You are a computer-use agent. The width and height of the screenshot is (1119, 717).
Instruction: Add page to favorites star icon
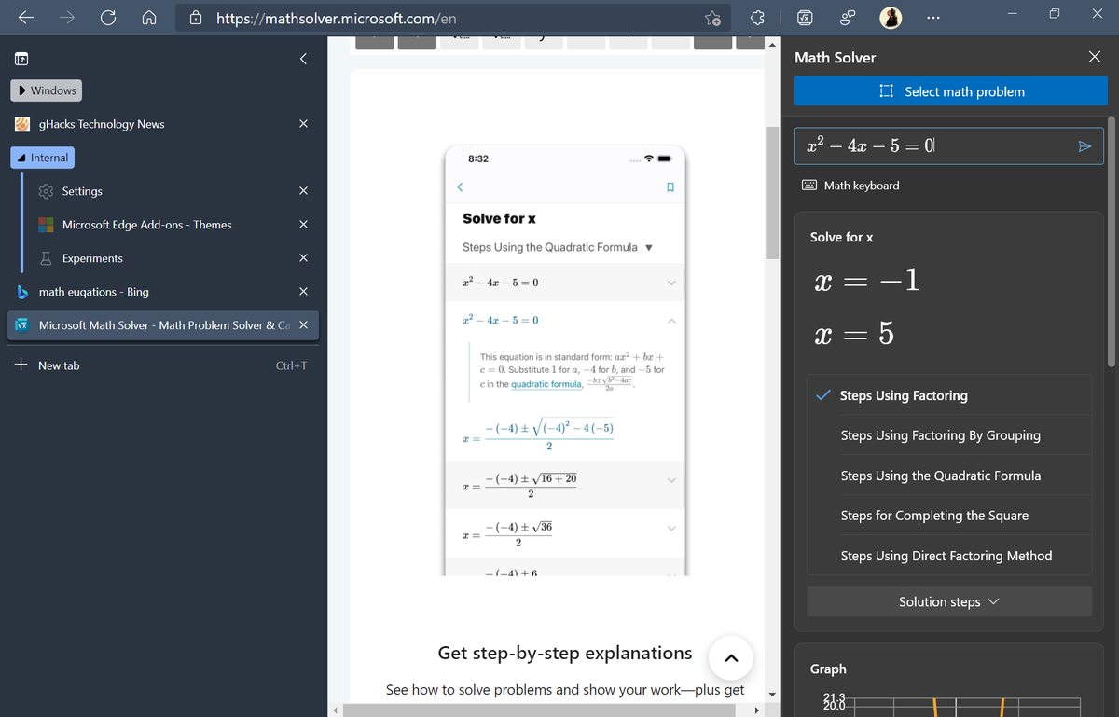pyautogui.click(x=712, y=19)
